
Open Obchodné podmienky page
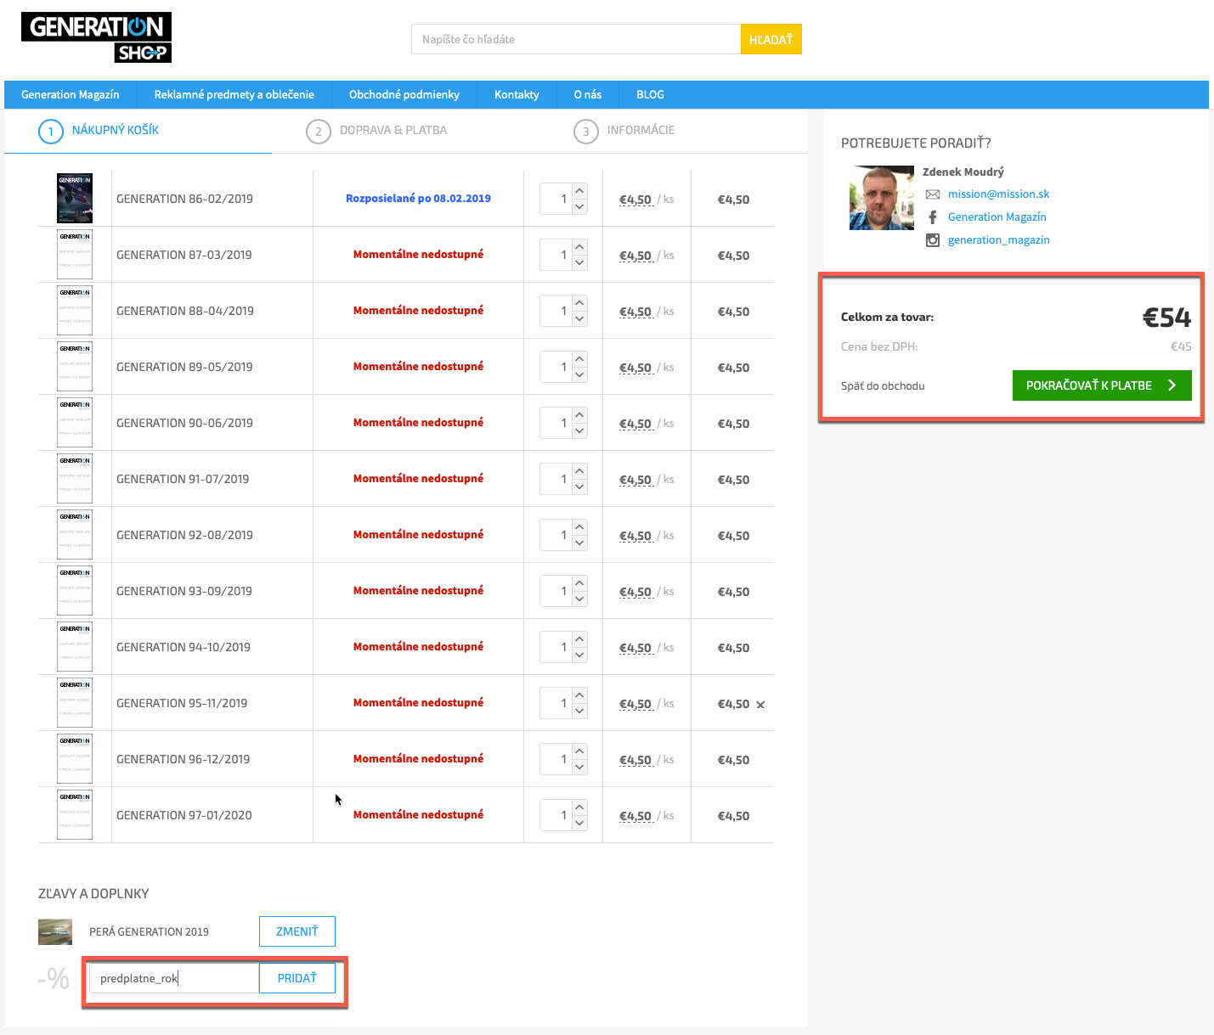click(x=404, y=94)
